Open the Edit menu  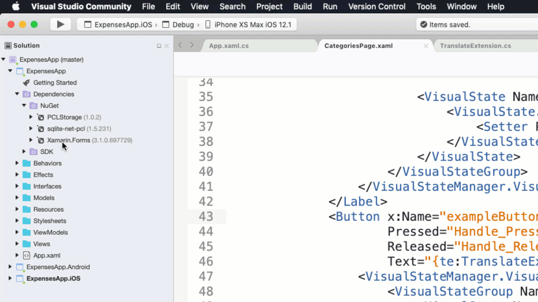click(173, 6)
